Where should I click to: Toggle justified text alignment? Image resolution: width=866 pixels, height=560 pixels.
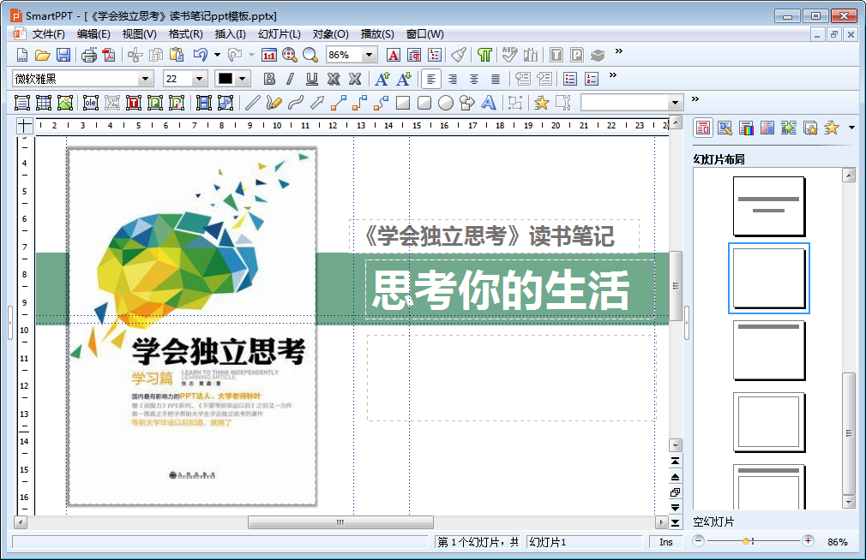tap(496, 79)
